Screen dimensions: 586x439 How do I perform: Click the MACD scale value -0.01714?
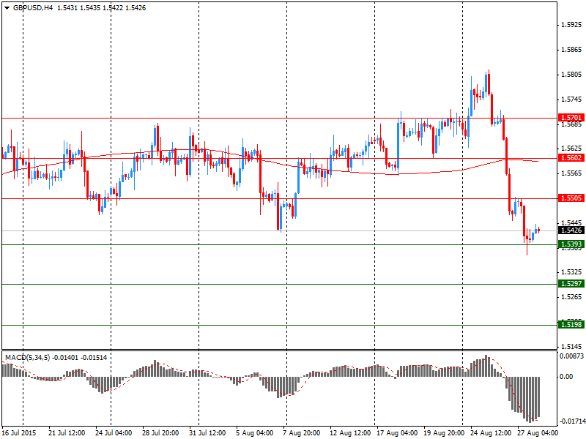(572, 422)
